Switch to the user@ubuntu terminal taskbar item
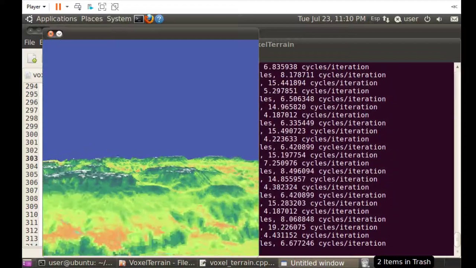The height and width of the screenshot is (268, 476). (76, 263)
